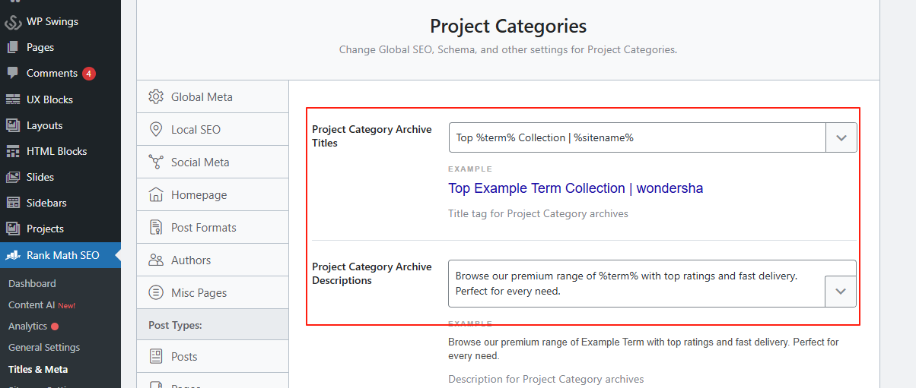Open the Rank Math SEO menu
The height and width of the screenshot is (388, 916).
coord(62,255)
